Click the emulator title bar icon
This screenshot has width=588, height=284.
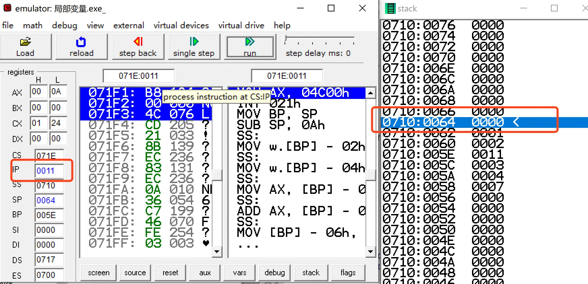coord(7,8)
